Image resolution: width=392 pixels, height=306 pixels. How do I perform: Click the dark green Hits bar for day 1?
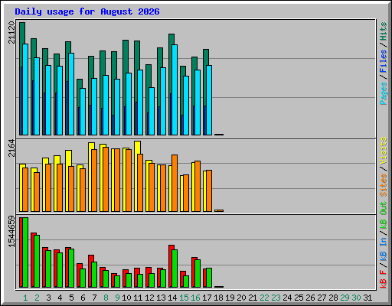(x=22, y=33)
